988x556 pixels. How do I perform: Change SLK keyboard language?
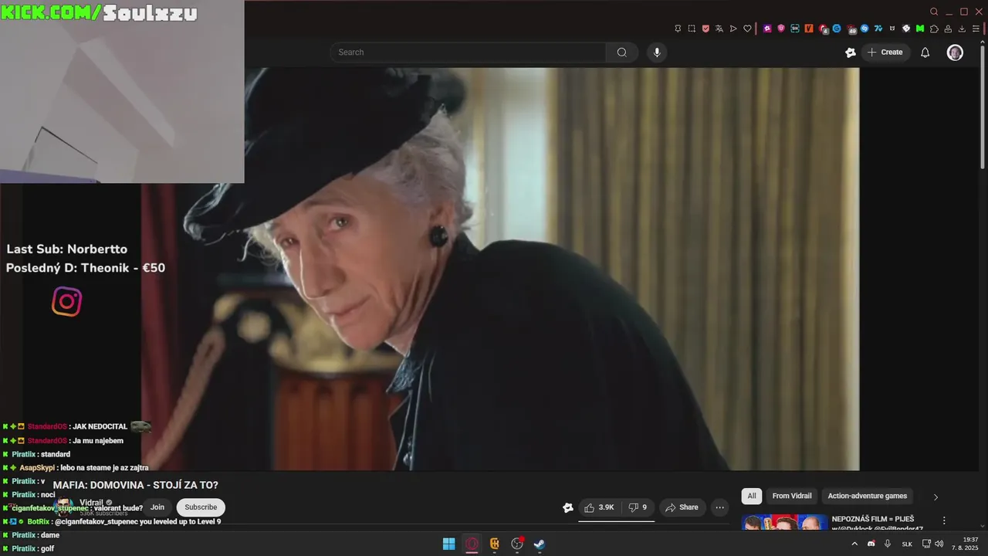907,544
